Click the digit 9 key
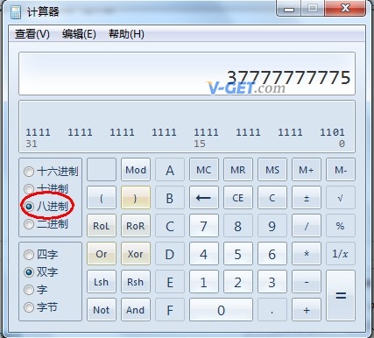This screenshot has width=374, height=338. [x=272, y=226]
